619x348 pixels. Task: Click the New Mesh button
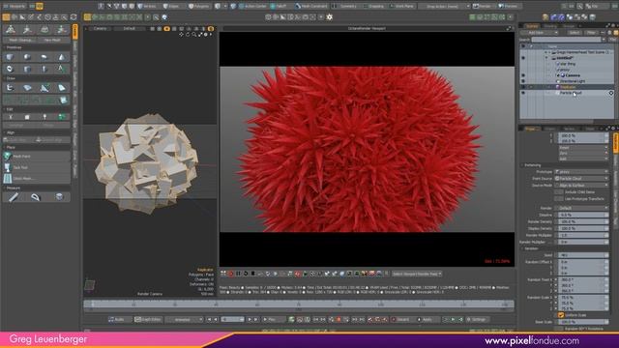pos(52,40)
